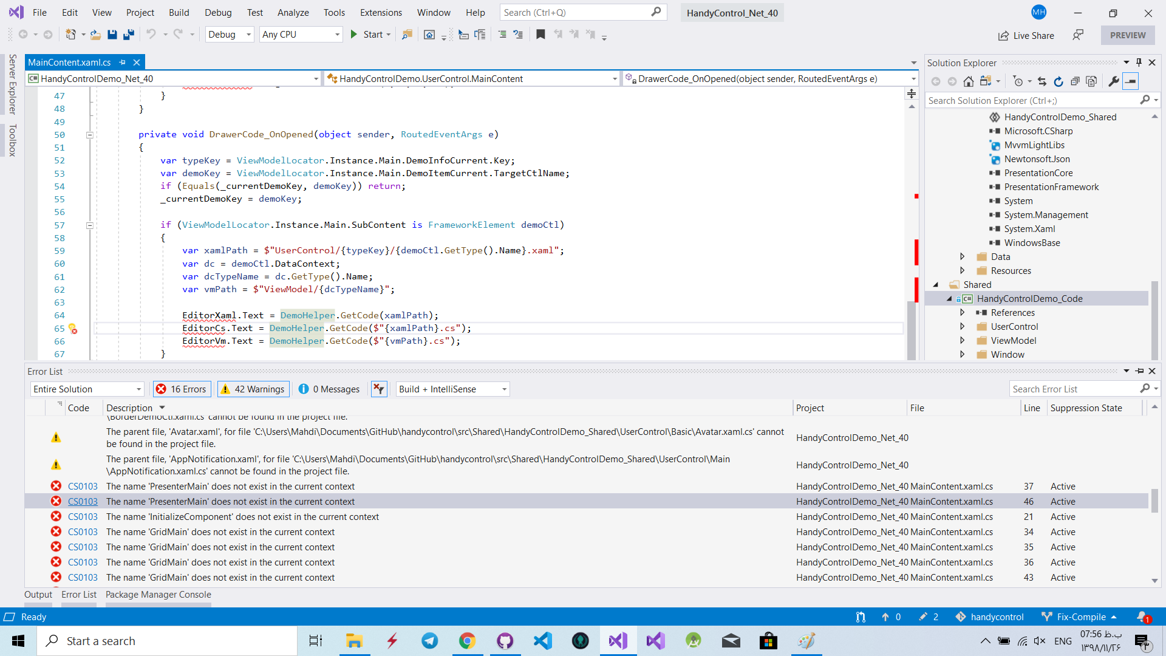Image resolution: width=1166 pixels, height=656 pixels.
Task: Click Show All Files icon in Solution Explorer
Action: click(1091, 81)
